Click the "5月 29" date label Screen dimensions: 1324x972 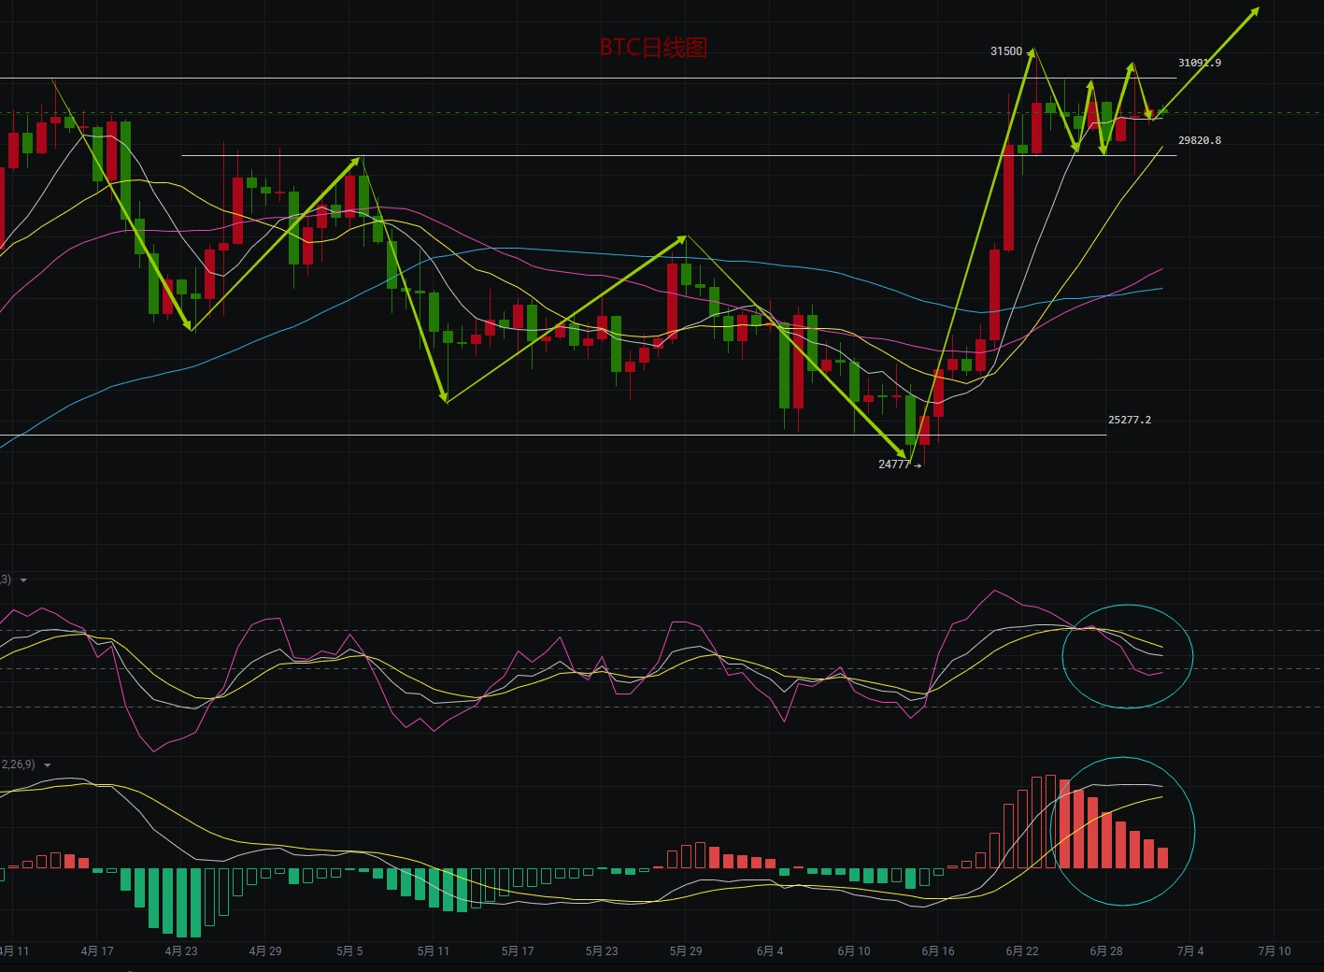click(x=686, y=951)
